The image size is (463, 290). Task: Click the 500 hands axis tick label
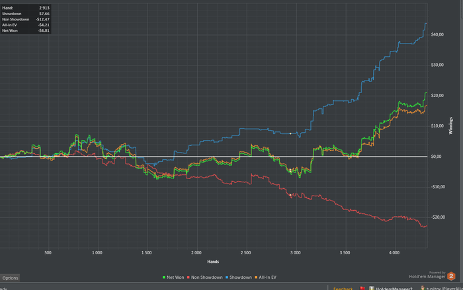click(x=48, y=253)
